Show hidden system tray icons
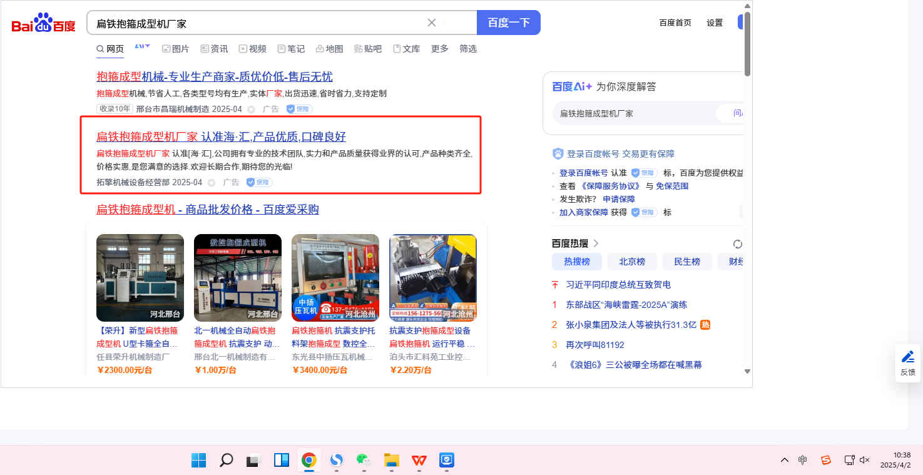The height and width of the screenshot is (475, 923). tap(784, 461)
